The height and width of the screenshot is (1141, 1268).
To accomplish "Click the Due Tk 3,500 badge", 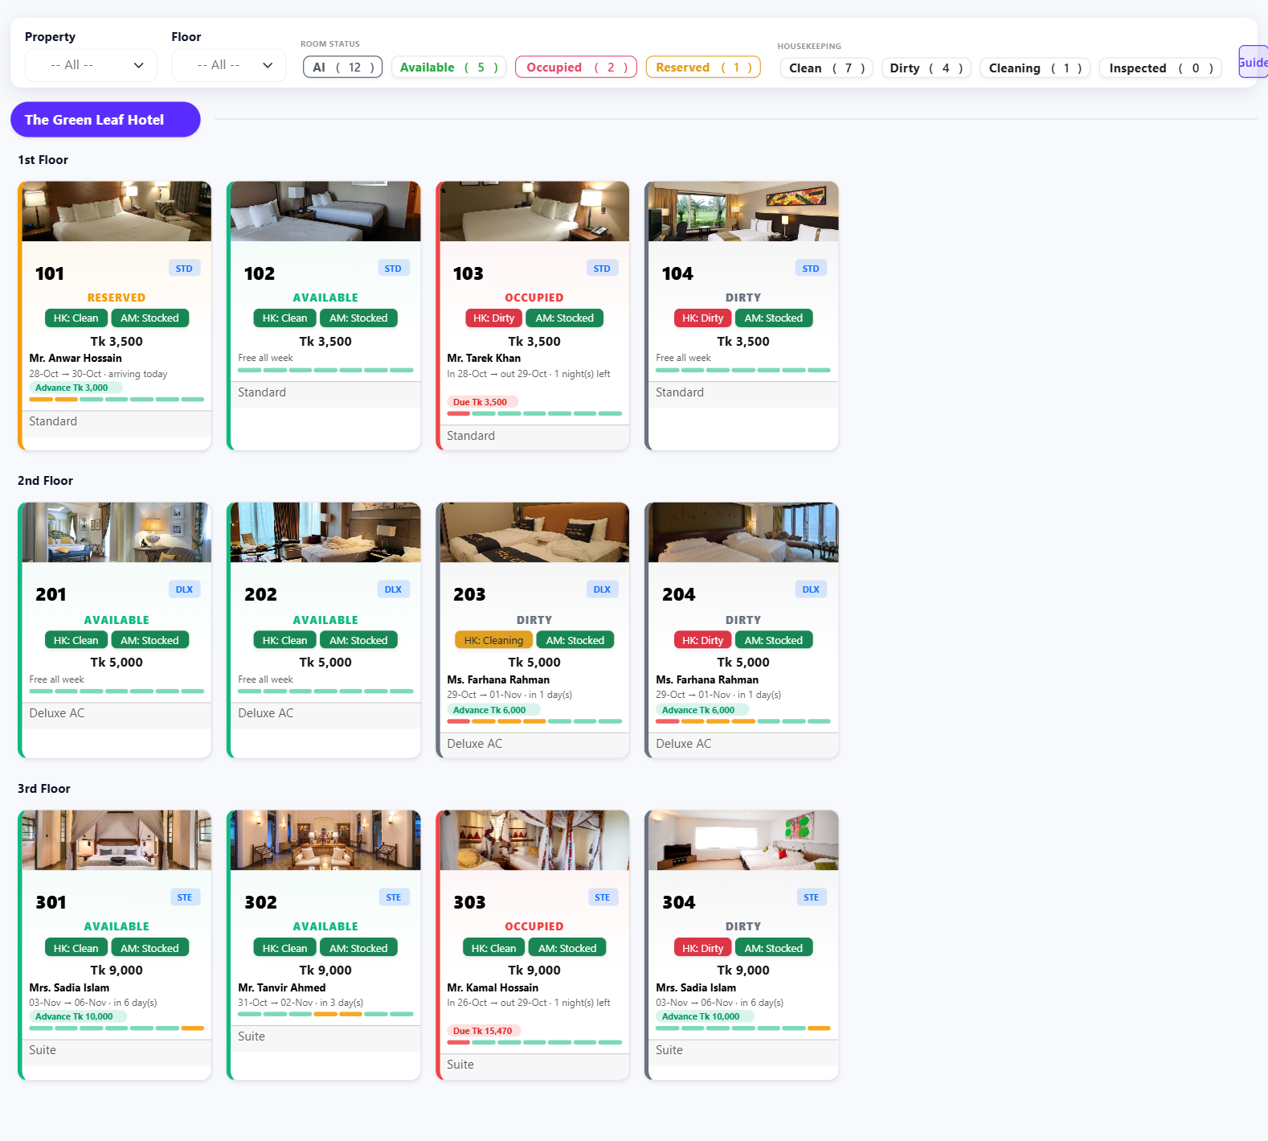I will (x=482, y=402).
